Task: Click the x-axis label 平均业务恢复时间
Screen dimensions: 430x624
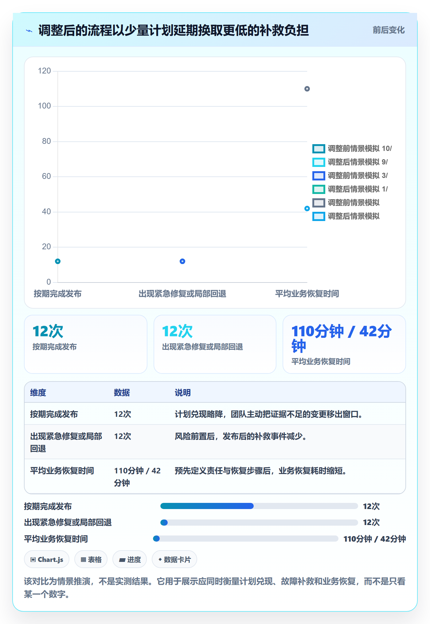Action: (x=307, y=294)
